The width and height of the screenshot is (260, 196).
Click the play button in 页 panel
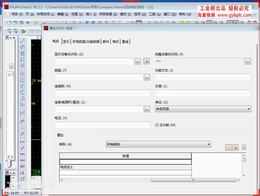tap(11, 66)
